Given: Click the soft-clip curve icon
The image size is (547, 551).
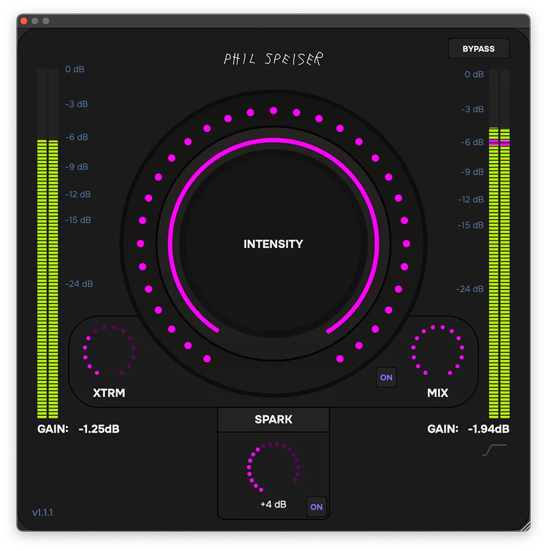Looking at the screenshot, I should coord(494,450).
